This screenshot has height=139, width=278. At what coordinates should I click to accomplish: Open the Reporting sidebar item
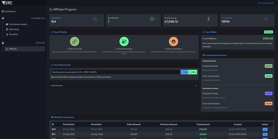(x=14, y=29)
